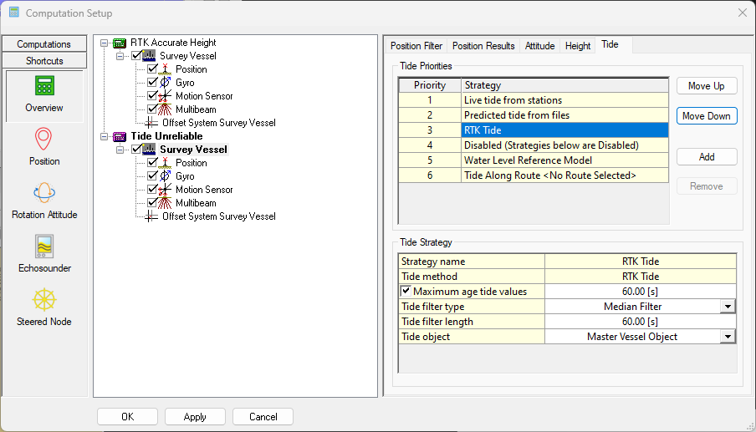This screenshot has height=432, width=756.
Task: Open the Tide filter type dropdown
Action: [728, 307]
